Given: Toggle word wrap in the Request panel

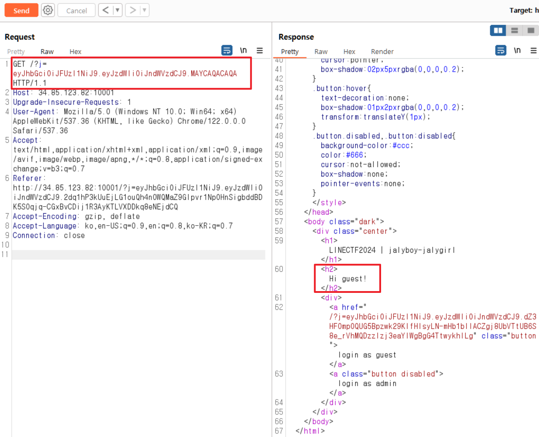Looking at the screenshot, I should pyautogui.click(x=227, y=50).
